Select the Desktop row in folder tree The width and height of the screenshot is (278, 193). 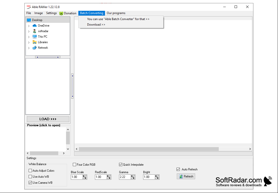[48, 20]
